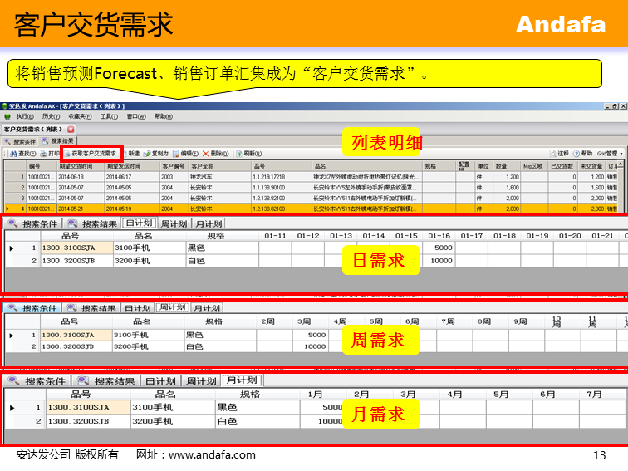Close the 客户交货需求 (列表) document tab
The height and width of the screenshot is (471, 628).
[x=71, y=130]
